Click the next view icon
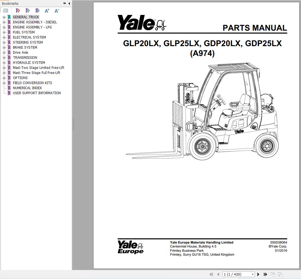The width and height of the screenshot is (301, 279). pyautogui.click(x=280, y=274)
